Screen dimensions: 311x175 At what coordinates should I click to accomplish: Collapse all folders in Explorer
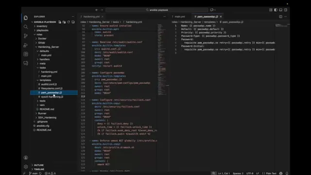pyautogui.click(x=73, y=22)
